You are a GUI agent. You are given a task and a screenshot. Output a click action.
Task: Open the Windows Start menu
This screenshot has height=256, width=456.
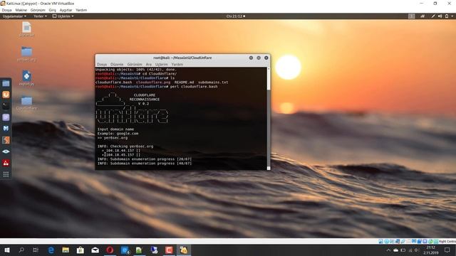pos(7,250)
